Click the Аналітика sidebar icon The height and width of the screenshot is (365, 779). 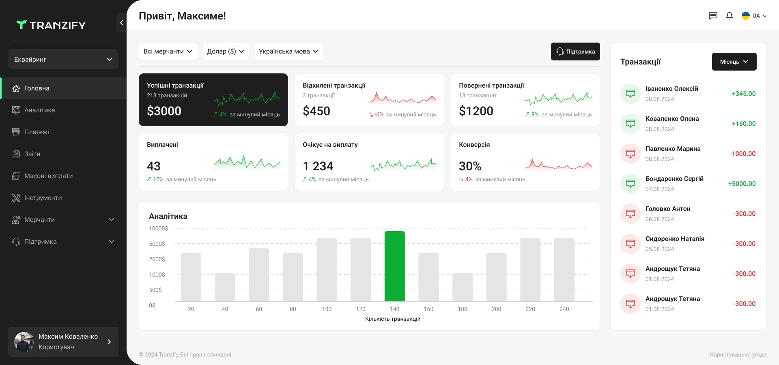[16, 110]
